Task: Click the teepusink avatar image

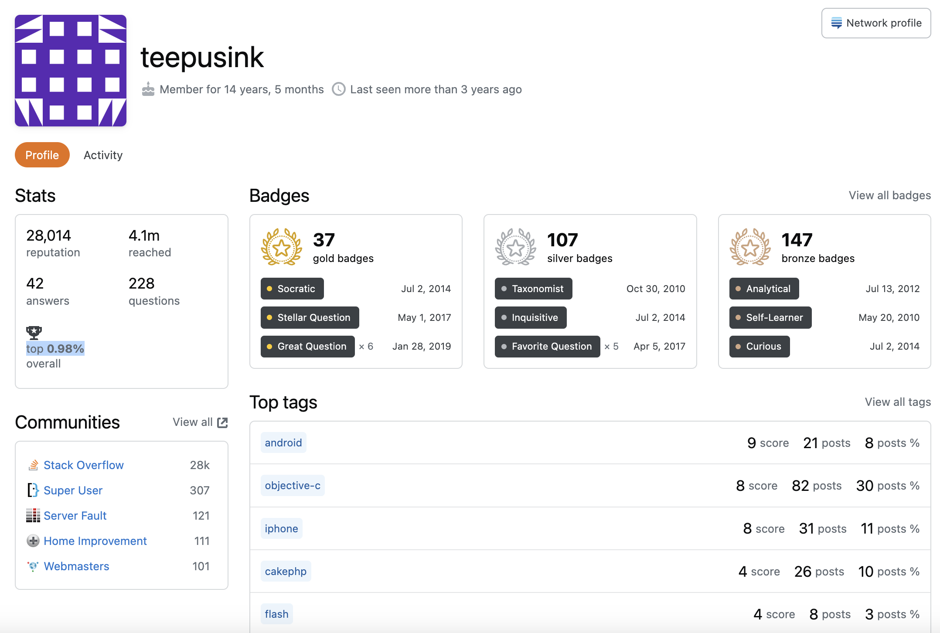Action: (71, 71)
